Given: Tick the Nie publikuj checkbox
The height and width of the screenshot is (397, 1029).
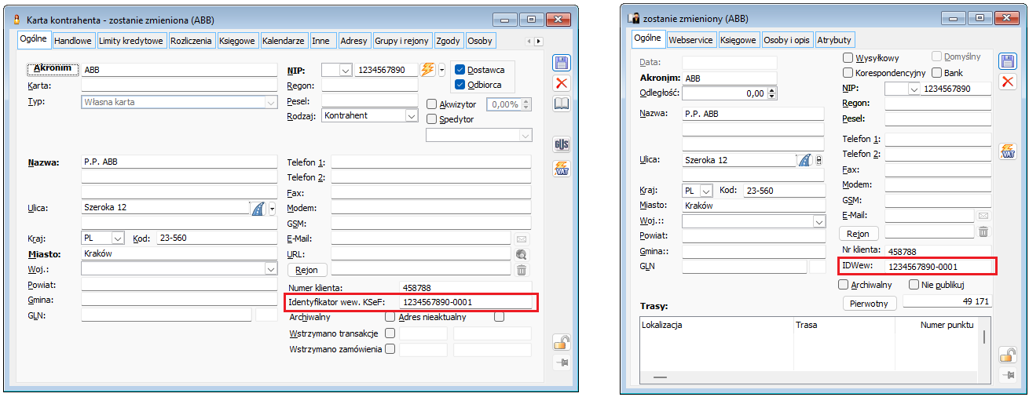Looking at the screenshot, I should 914,284.
